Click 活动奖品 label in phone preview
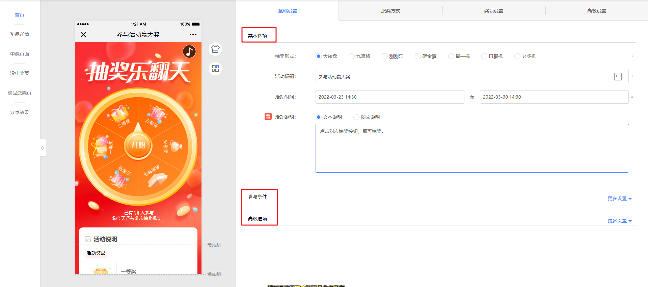This screenshot has width=648, height=287. 96,253
